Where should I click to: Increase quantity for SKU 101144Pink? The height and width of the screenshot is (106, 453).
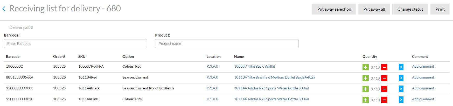click(x=365, y=100)
